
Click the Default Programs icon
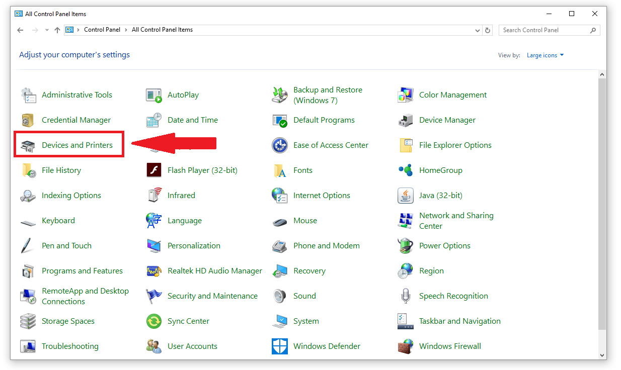[x=280, y=120]
